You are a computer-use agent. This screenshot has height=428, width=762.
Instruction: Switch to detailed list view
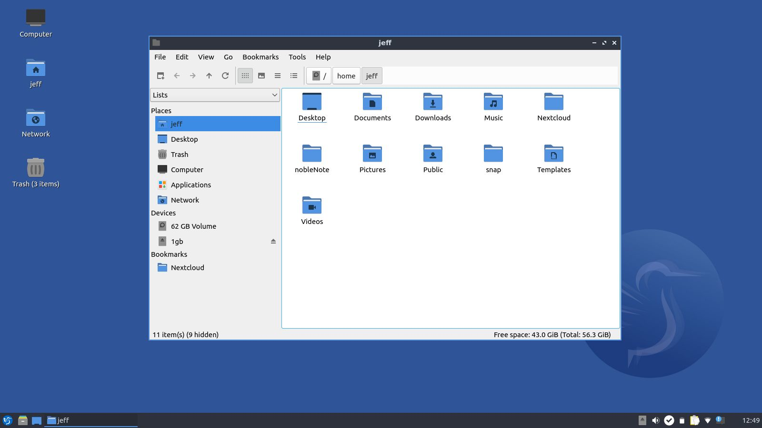click(294, 76)
